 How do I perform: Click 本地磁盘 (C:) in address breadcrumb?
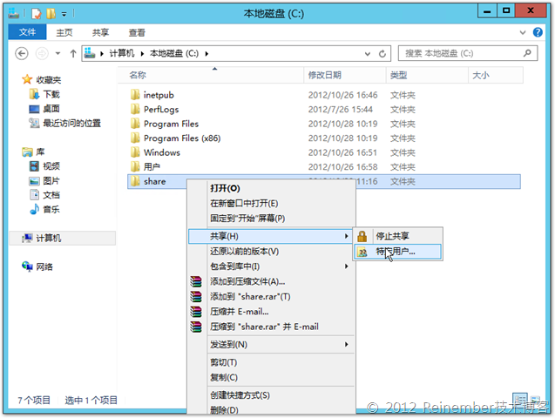(x=173, y=53)
